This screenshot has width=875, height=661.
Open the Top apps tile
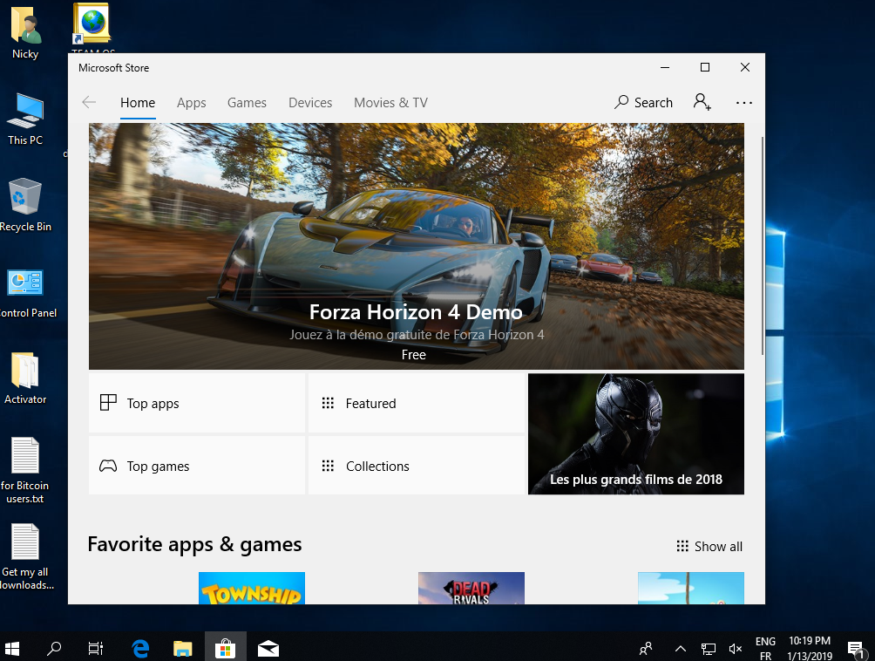[x=197, y=403]
